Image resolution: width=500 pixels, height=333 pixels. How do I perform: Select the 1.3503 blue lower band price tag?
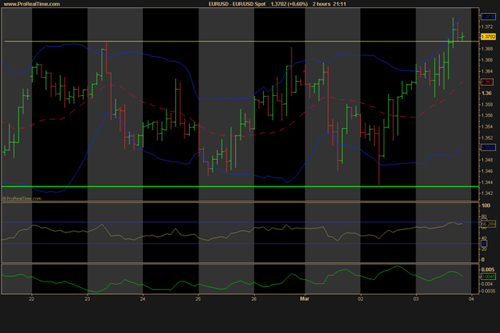487,147
